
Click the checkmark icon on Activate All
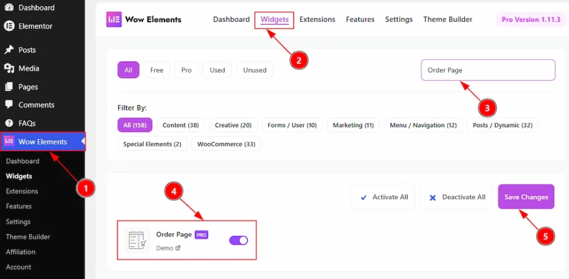363,197
